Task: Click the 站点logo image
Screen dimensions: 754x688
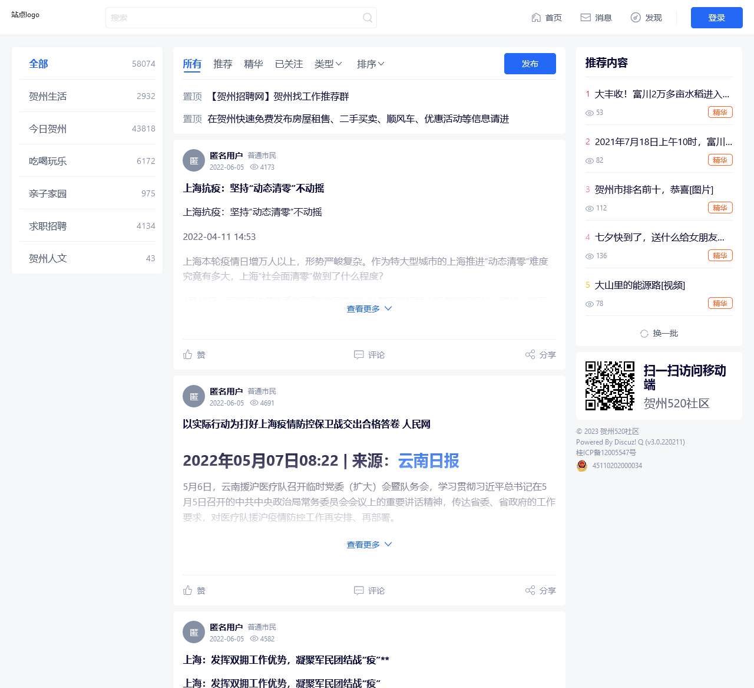Action: 25,14
